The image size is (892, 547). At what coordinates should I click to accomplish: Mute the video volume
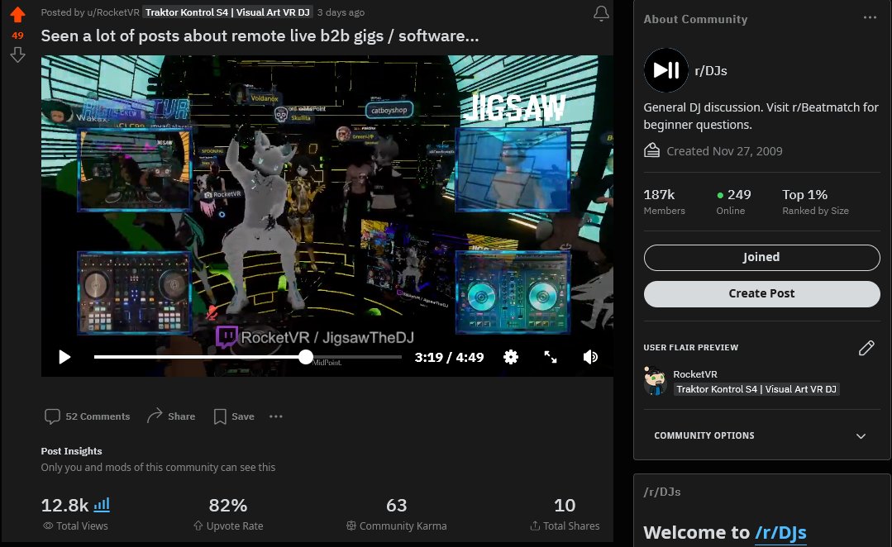pyautogui.click(x=590, y=357)
